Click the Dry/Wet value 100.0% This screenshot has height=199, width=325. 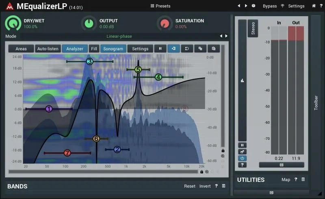coord(30,27)
